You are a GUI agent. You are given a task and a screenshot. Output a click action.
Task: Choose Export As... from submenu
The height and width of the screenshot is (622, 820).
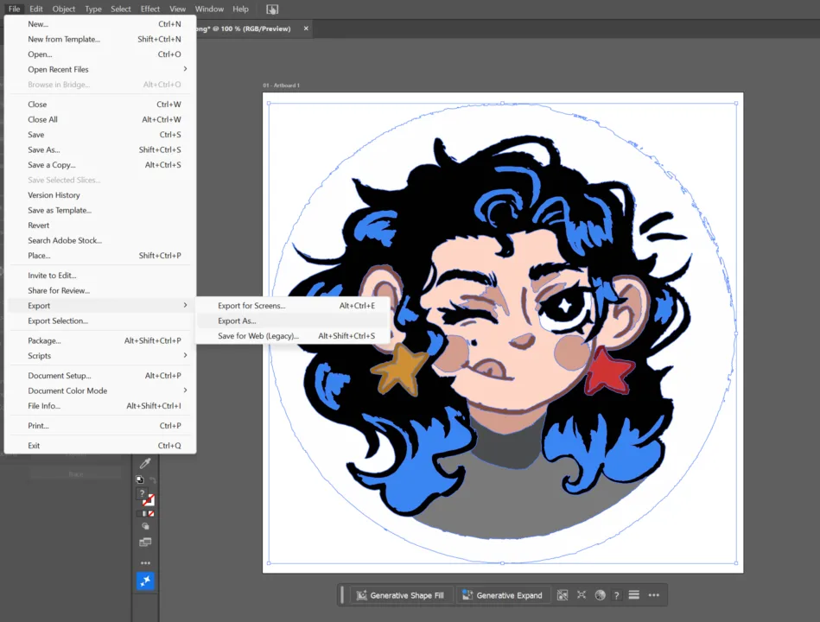(292, 321)
